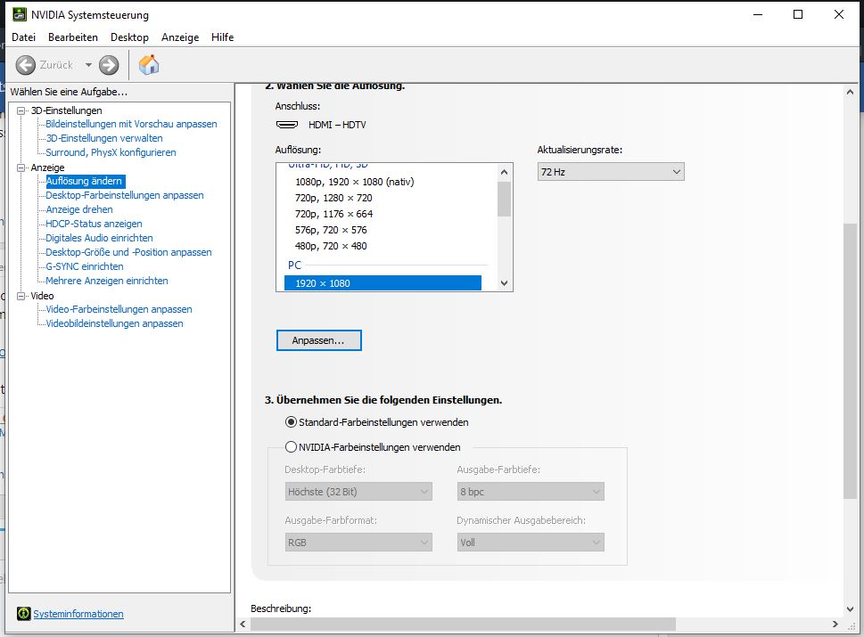
Task: Select Auflösung ändern in the tree
Action: click(85, 181)
